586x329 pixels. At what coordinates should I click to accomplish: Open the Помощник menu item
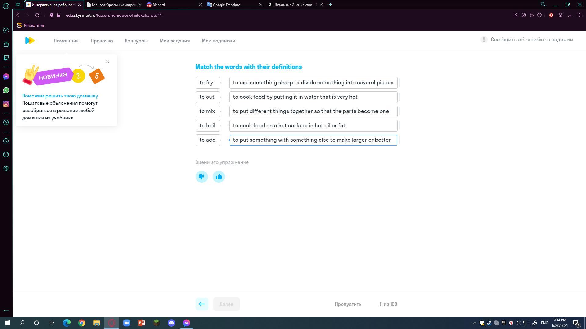point(66,41)
